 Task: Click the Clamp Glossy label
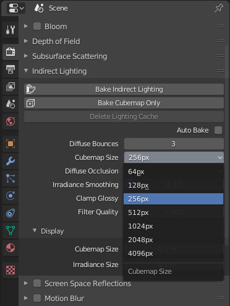tap(97, 198)
